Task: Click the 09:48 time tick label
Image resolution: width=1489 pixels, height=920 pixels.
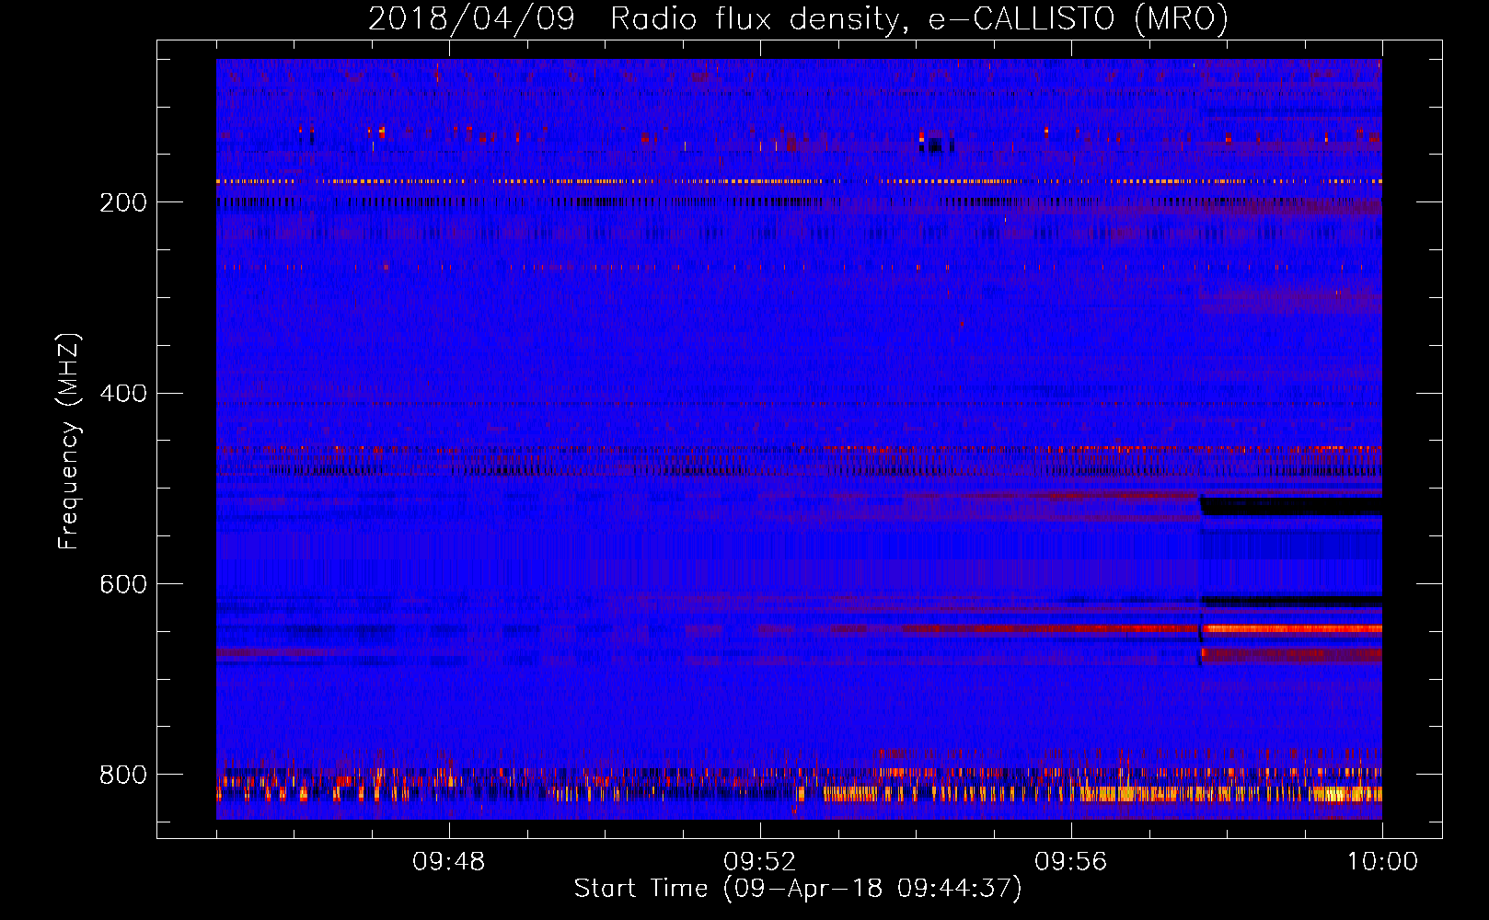Action: (x=448, y=862)
